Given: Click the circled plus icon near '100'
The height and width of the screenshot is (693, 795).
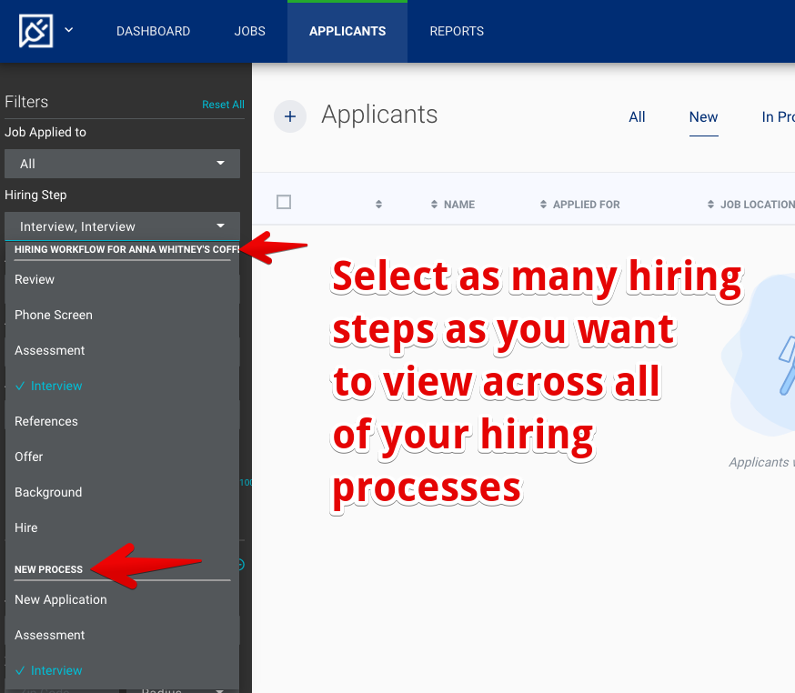Looking at the screenshot, I should [x=236, y=564].
